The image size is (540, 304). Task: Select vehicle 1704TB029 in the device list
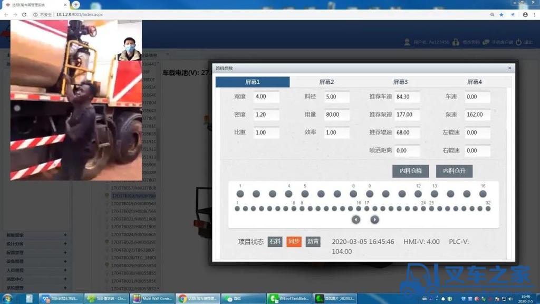click(133, 265)
